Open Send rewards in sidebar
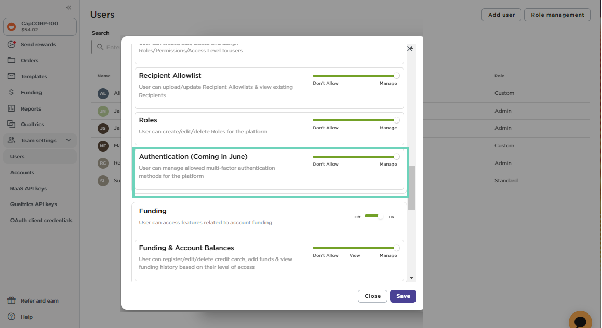Viewport: 602px width, 328px height. click(38, 44)
